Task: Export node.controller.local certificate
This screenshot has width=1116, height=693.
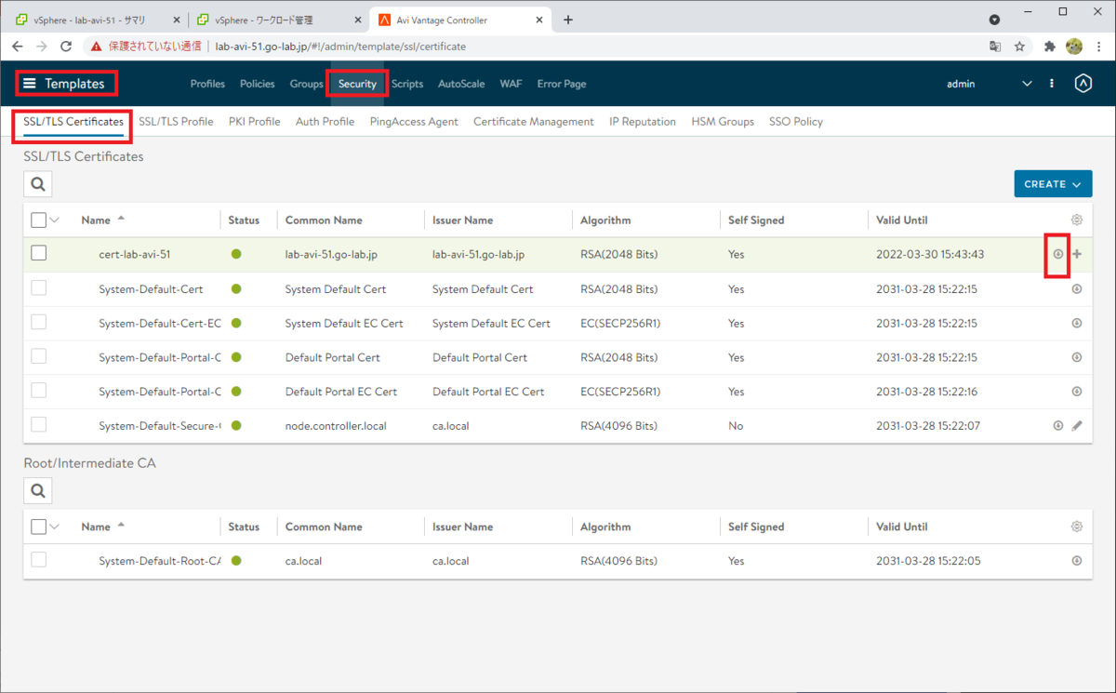Action: click(x=1058, y=425)
